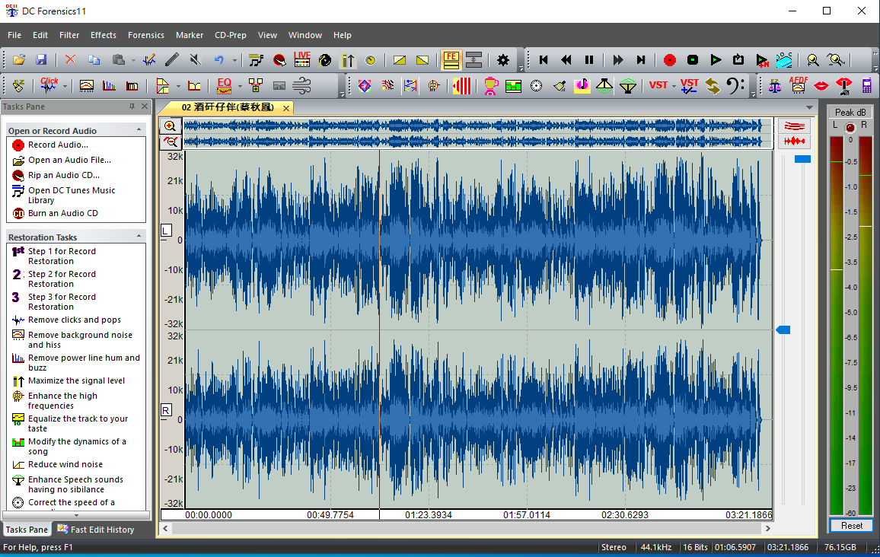Screen dimensions: 880x557
Task: Click the red lips icon
Action: point(821,86)
